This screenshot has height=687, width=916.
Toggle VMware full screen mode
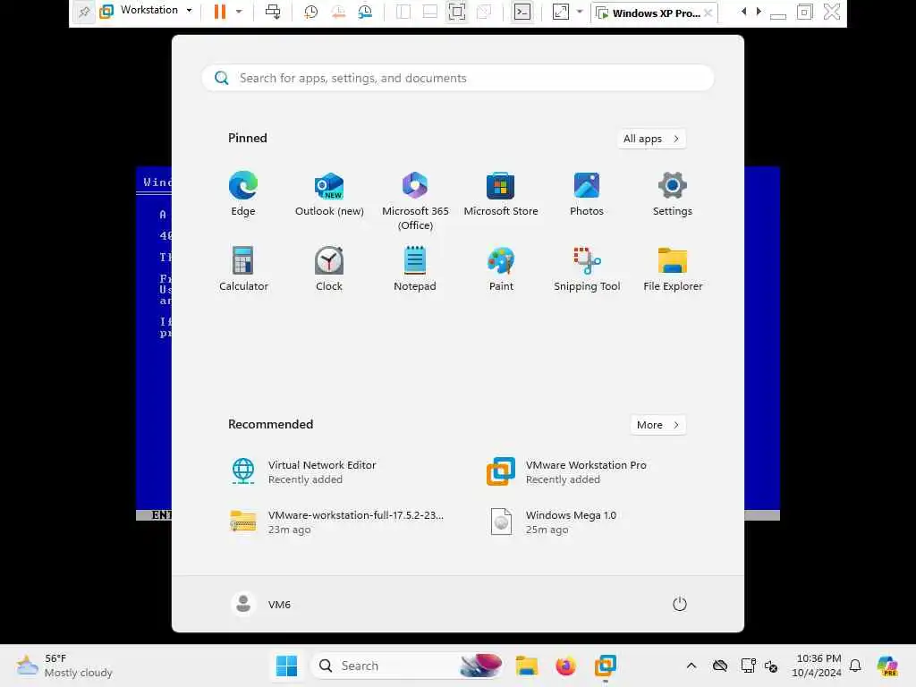(x=457, y=12)
